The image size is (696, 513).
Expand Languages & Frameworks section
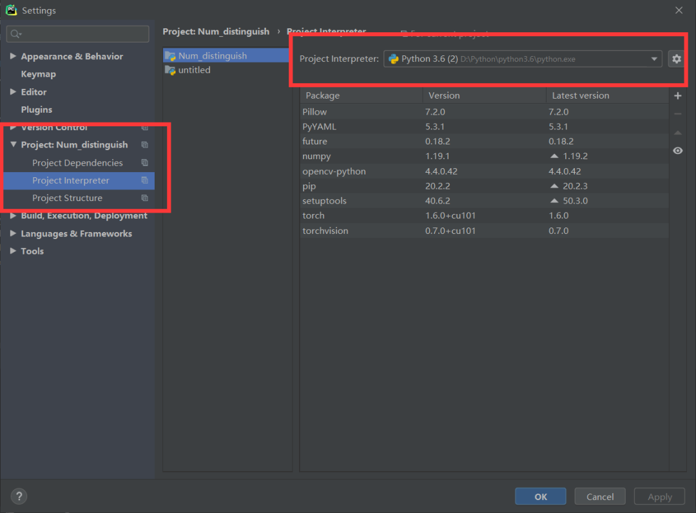coord(14,233)
